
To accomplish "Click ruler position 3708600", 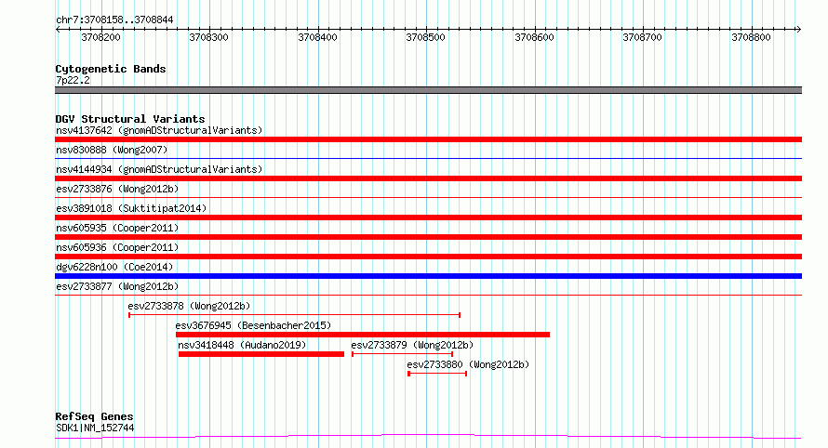I will [534, 37].
